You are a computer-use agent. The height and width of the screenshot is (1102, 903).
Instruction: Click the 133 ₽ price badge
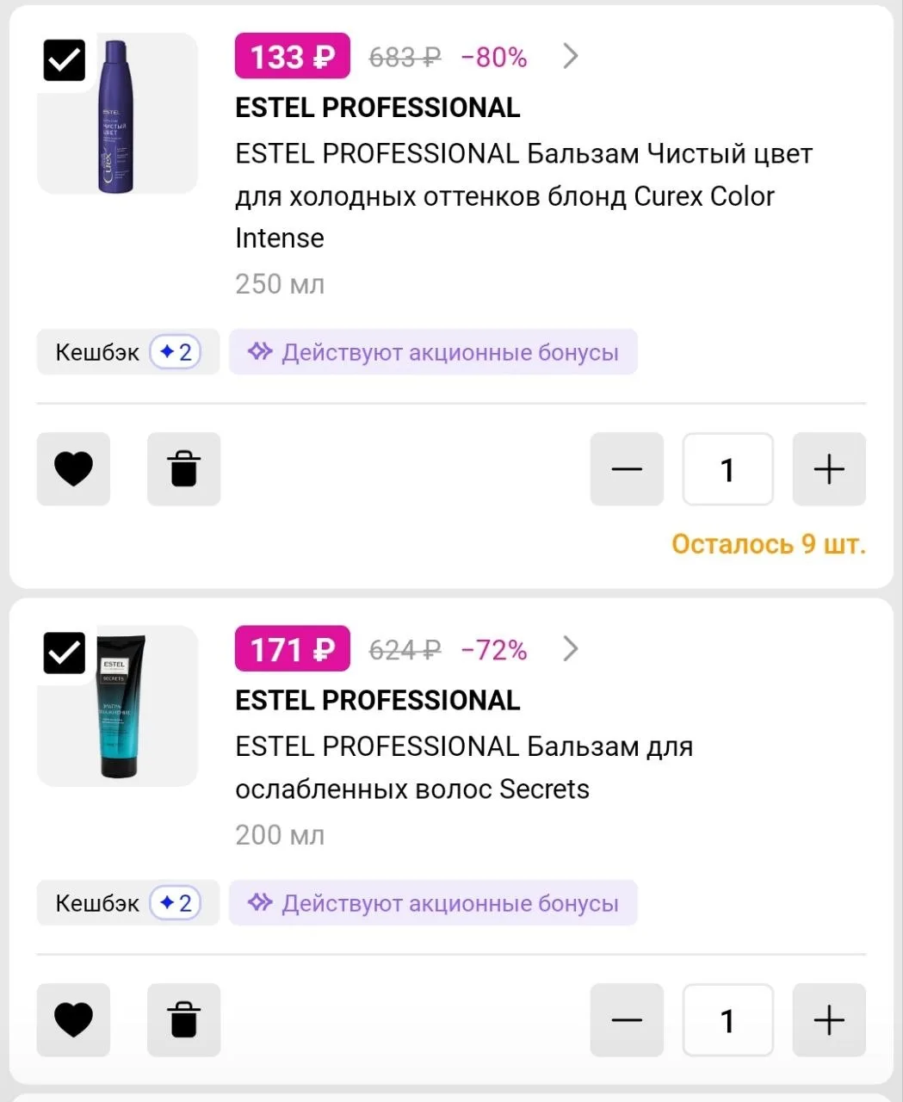[292, 57]
